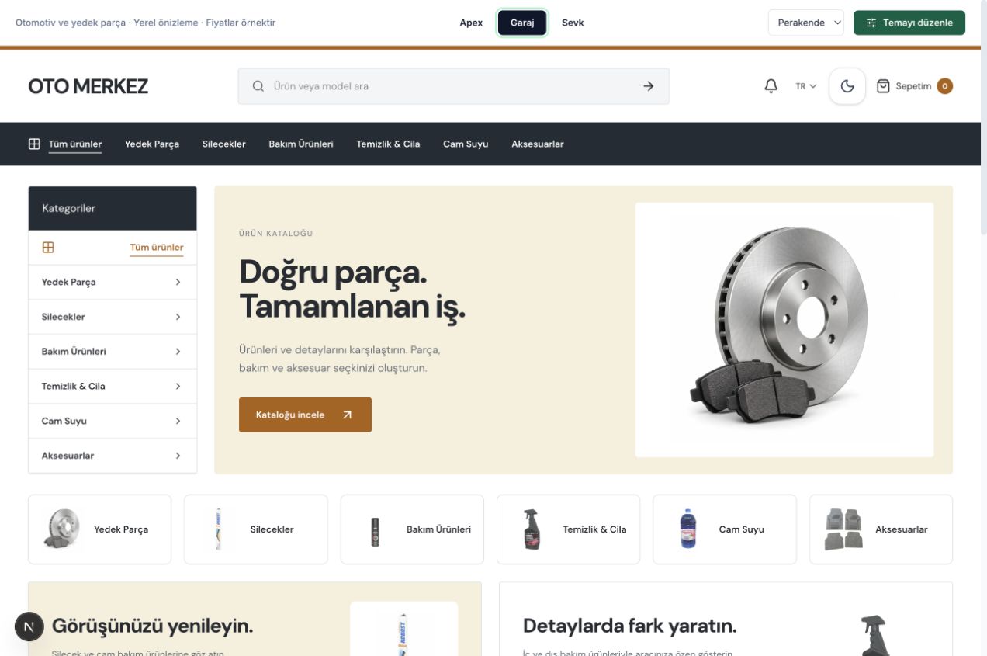
Task: Click the Otomotiv ve yedek parça preview notice
Action: tap(145, 23)
